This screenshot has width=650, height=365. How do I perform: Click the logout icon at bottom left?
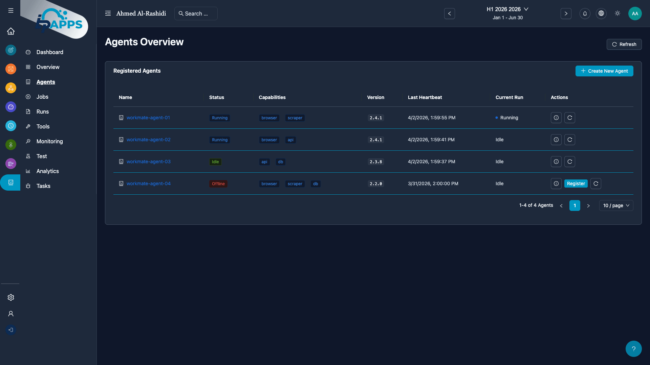(x=11, y=330)
